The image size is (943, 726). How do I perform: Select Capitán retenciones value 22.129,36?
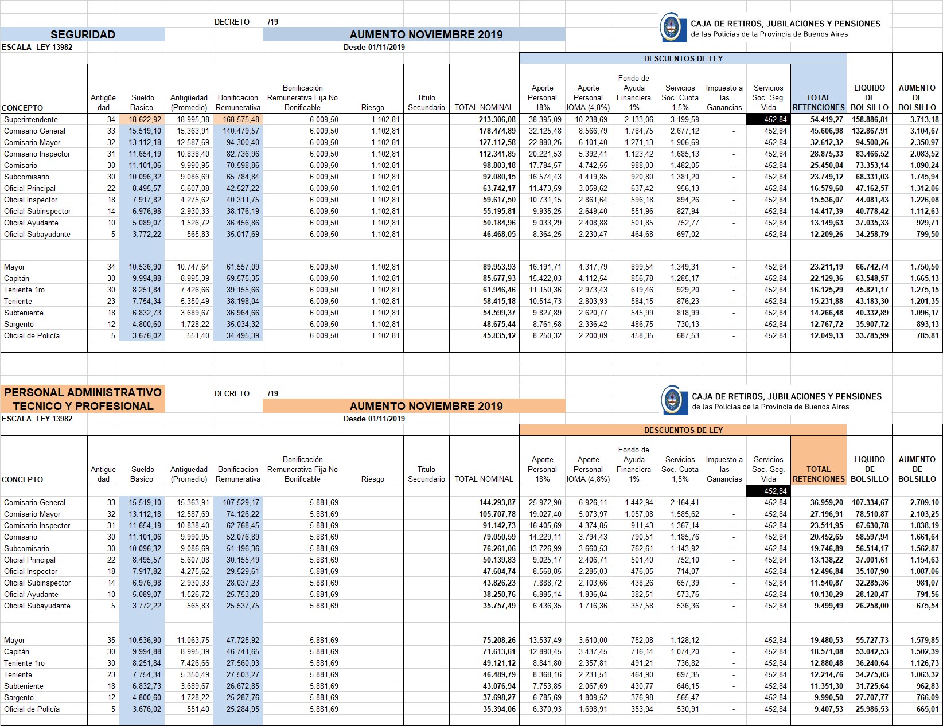pos(827,278)
